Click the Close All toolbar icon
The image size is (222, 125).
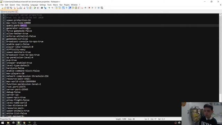[17, 8]
